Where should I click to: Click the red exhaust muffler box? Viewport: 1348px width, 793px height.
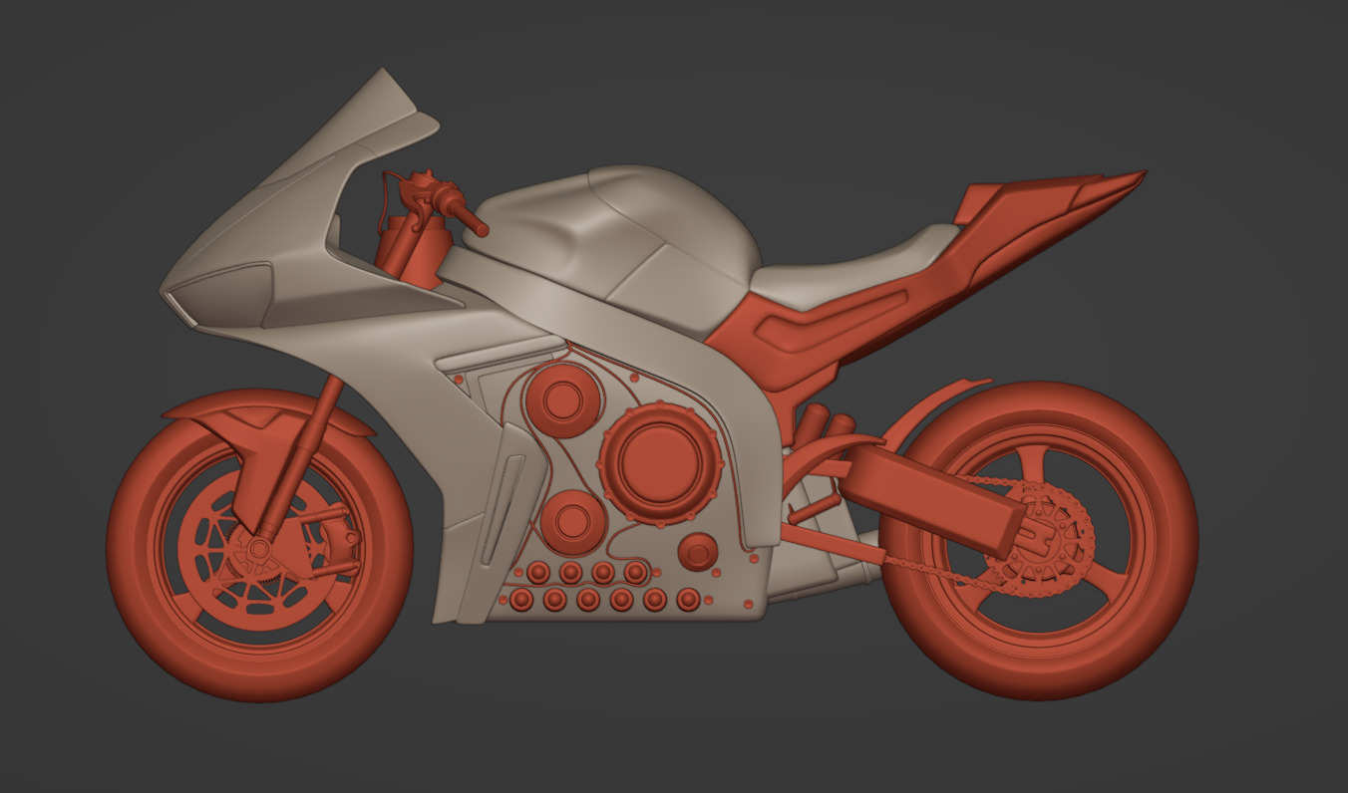tap(935, 499)
